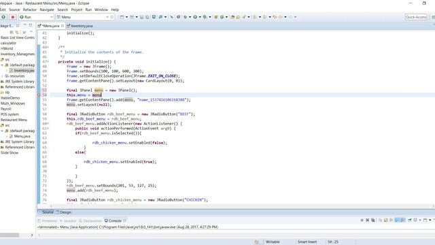
Task: Open the Navigate menu
Action: [x=47, y=10]
